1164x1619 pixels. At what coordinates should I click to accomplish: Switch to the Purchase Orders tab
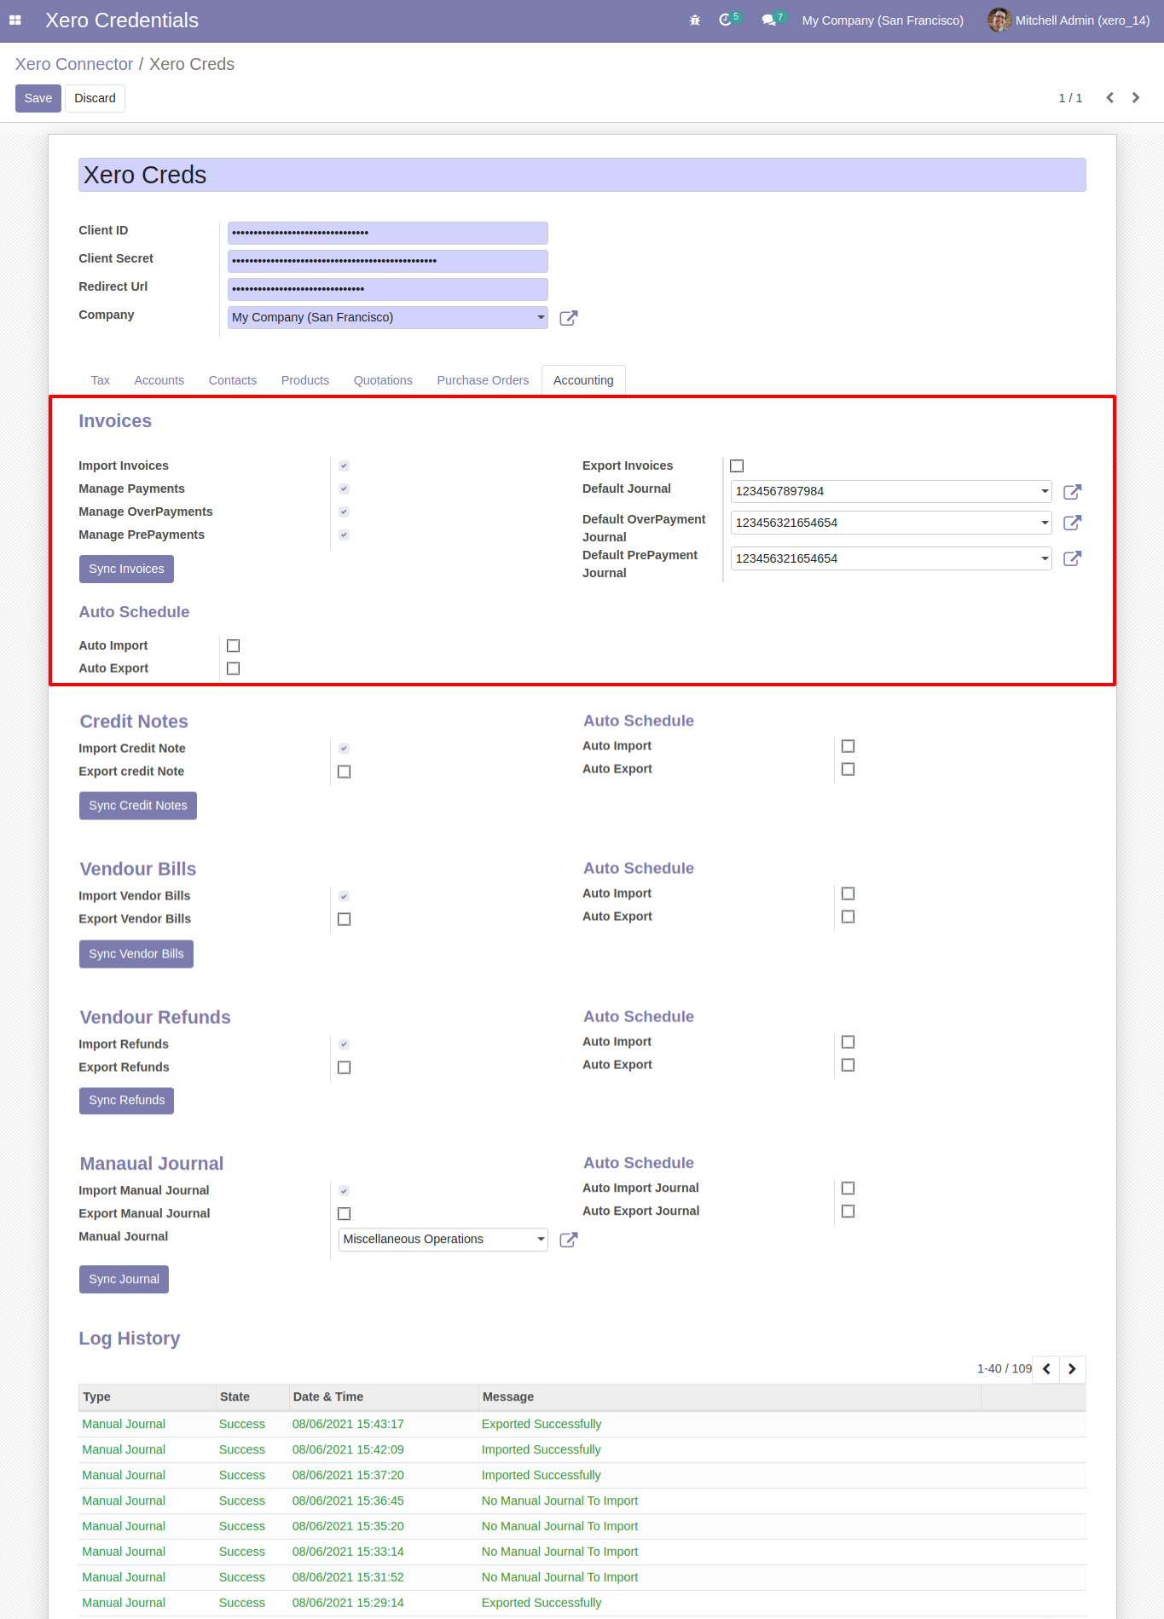tap(483, 380)
